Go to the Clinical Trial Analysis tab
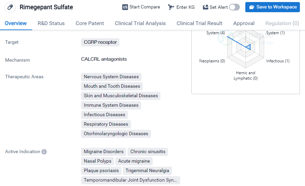305x186 pixels. (140, 23)
